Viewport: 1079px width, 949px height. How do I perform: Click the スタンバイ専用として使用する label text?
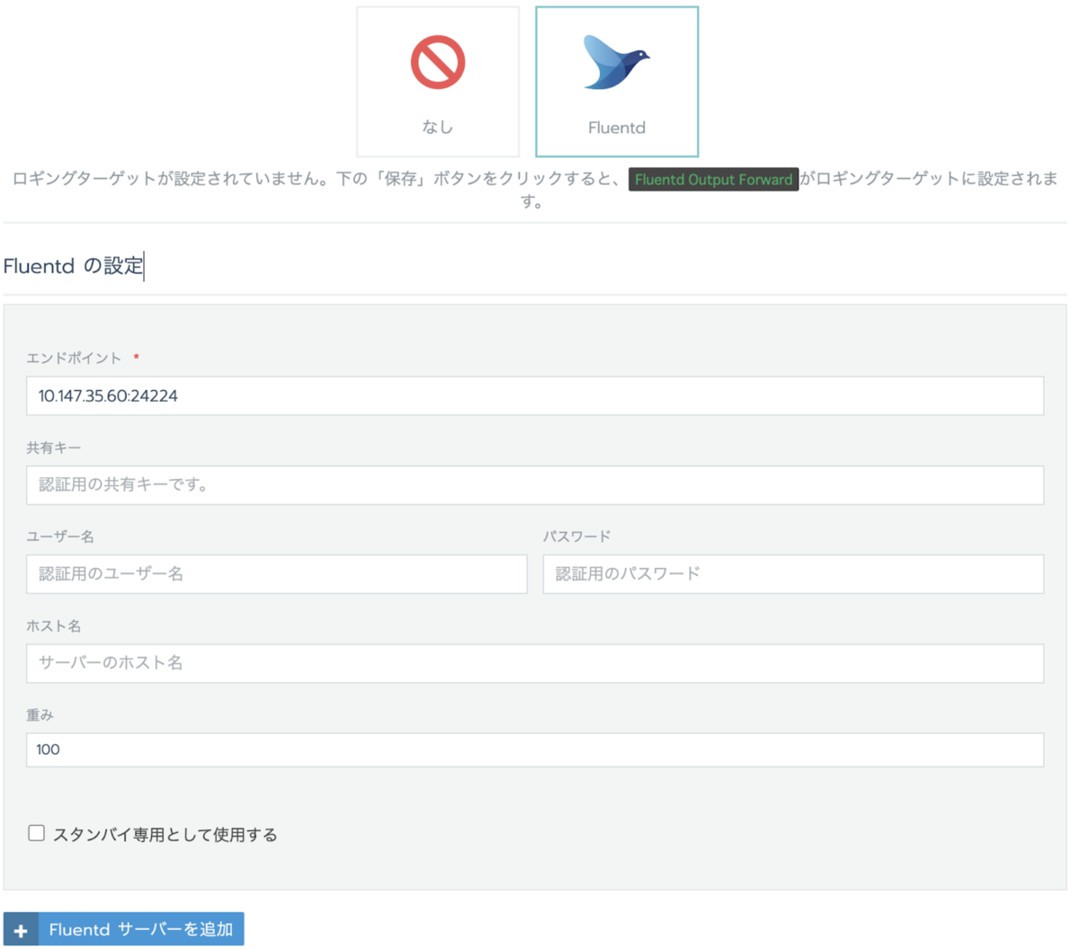(165, 835)
